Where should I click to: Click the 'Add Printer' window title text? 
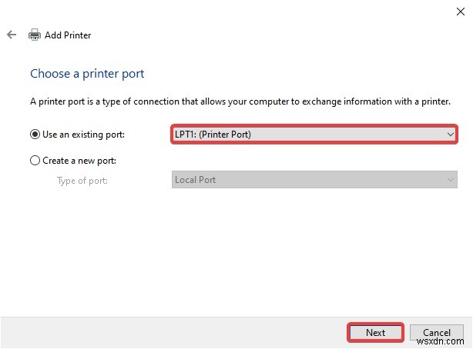(x=69, y=35)
